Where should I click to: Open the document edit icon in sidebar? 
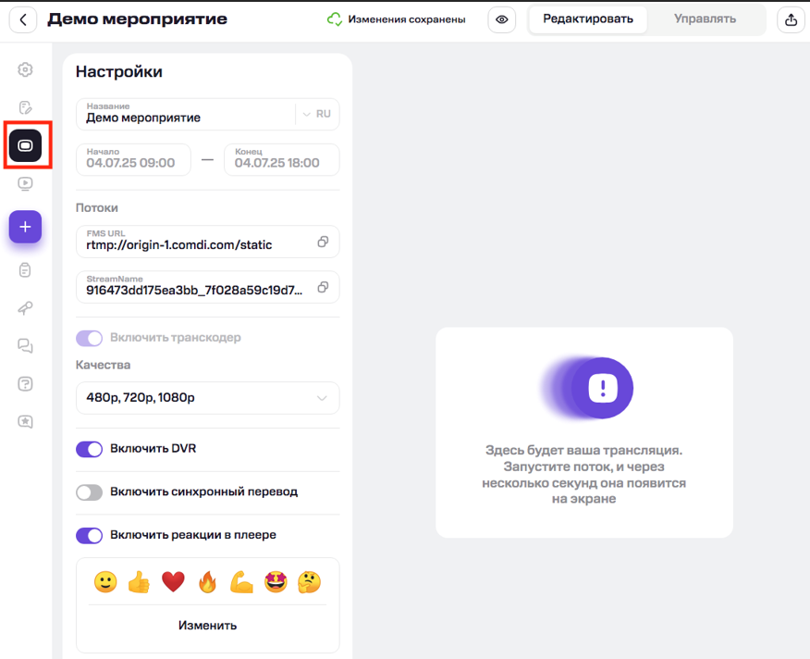pyautogui.click(x=25, y=107)
